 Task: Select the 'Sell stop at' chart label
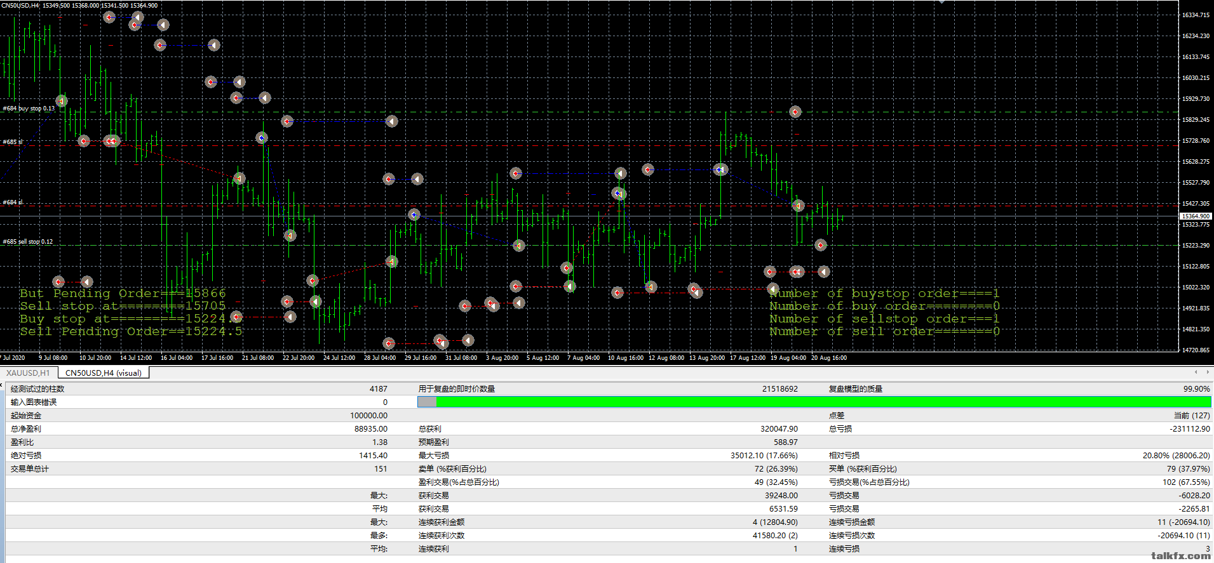click(123, 306)
